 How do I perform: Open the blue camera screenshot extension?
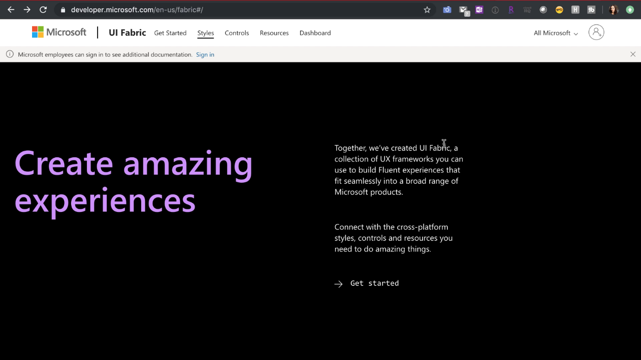(447, 10)
